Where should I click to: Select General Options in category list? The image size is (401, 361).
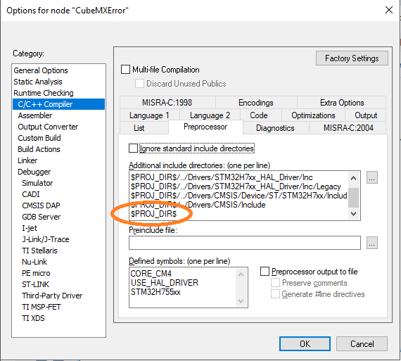click(41, 70)
